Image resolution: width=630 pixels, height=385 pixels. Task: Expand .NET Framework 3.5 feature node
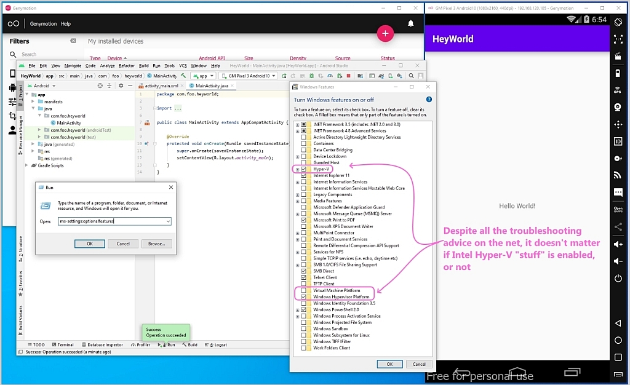297,124
